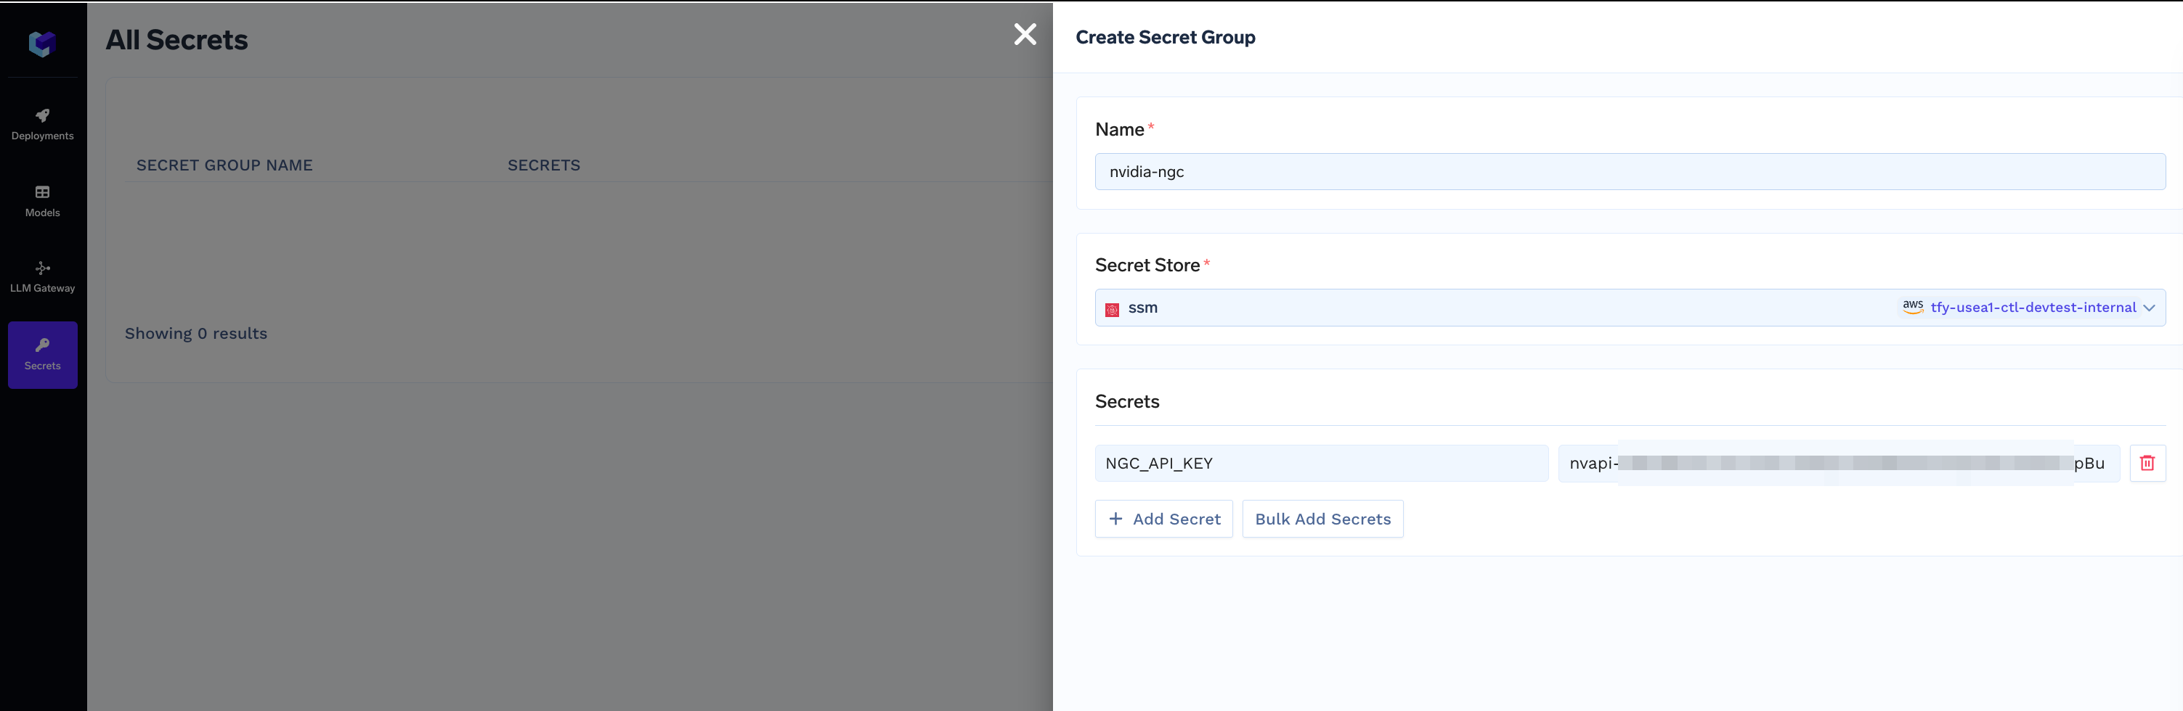Screen dimensions: 2183x711
Task: Select the Deployments label in sidebar
Action: pyautogui.click(x=42, y=136)
